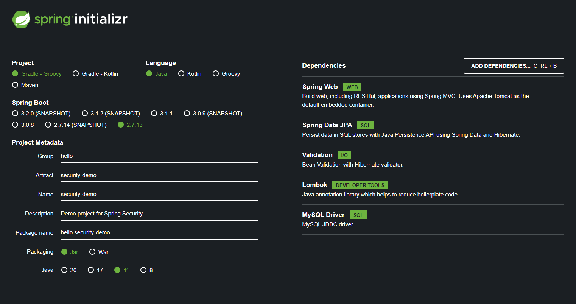The height and width of the screenshot is (304, 576).
Task: Select Spring Boot 3.1.1
Action: pos(162,114)
